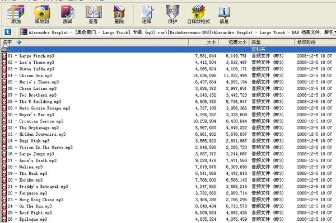Click the Test (测试) toolbar icon
Viewport: 336px width, 223px height.
pyautogui.click(x=68, y=14)
